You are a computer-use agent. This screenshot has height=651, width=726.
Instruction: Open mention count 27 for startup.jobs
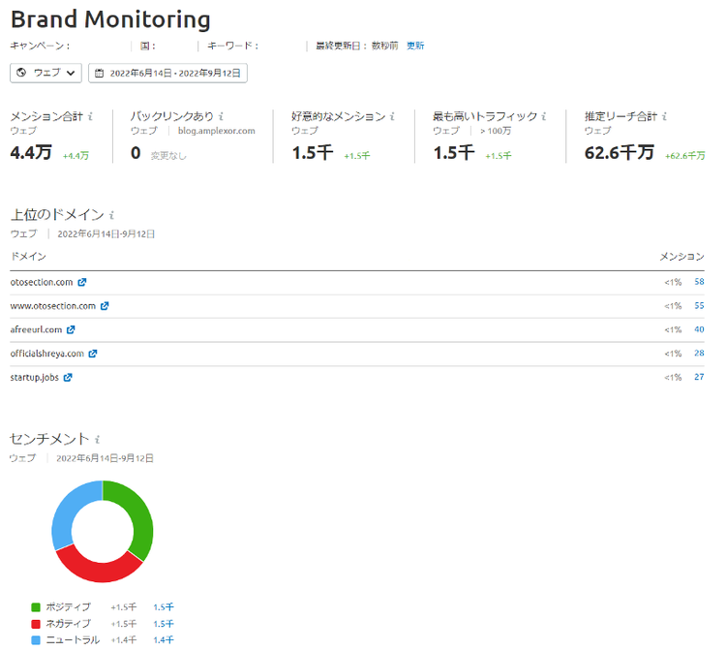699,377
